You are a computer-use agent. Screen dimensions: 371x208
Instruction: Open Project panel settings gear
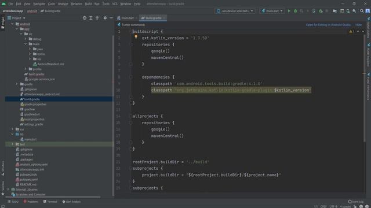105,18
